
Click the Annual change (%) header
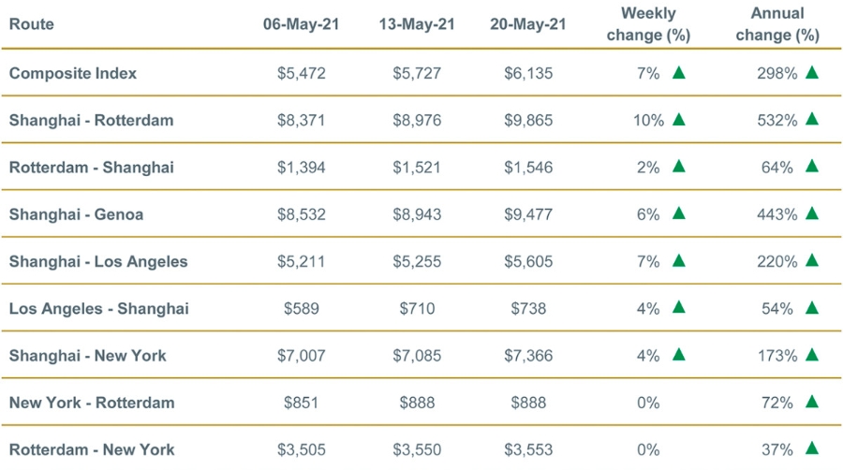pos(777,24)
